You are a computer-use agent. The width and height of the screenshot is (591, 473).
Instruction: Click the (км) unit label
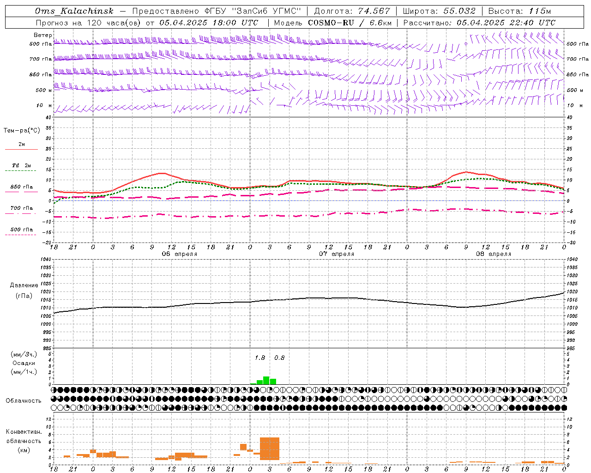(24, 450)
